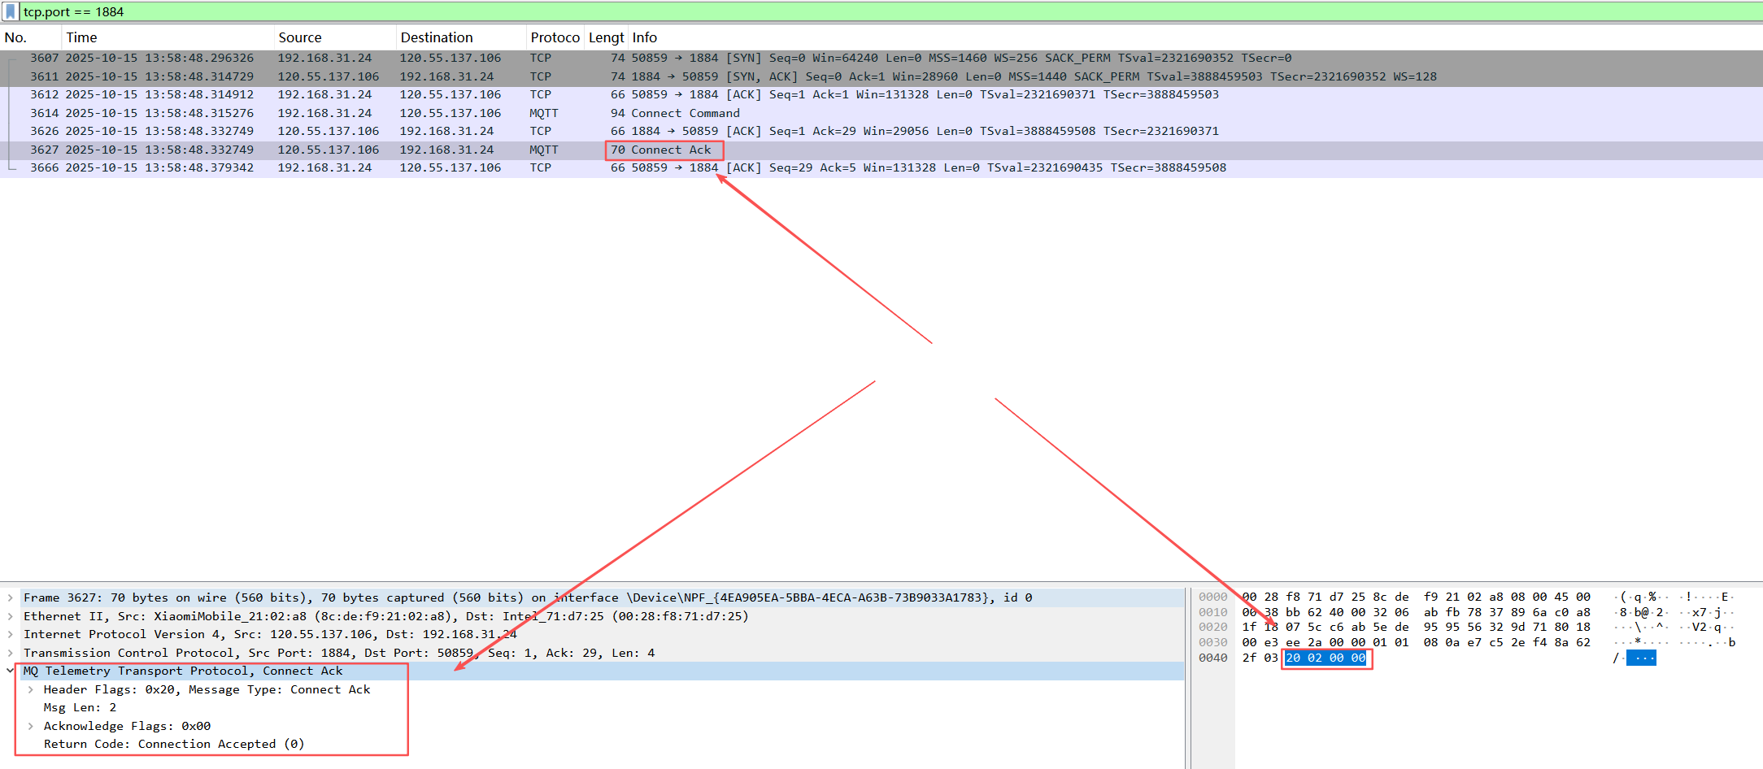1763x769 pixels.
Task: Click the display filter bookmark icon
Action: click(11, 11)
